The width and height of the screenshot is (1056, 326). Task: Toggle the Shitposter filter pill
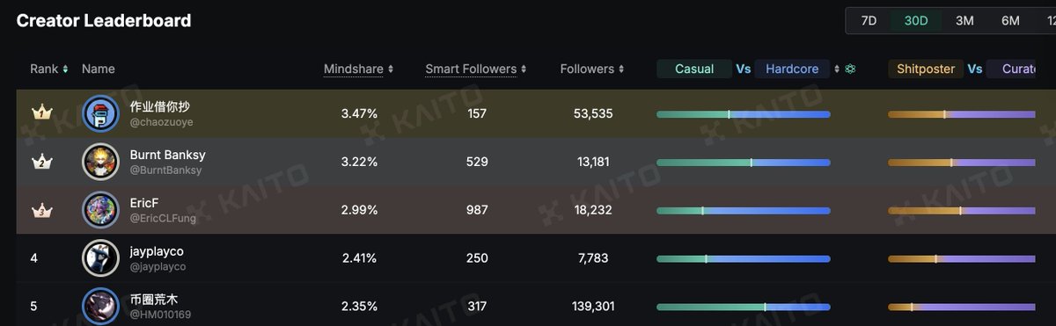point(926,69)
